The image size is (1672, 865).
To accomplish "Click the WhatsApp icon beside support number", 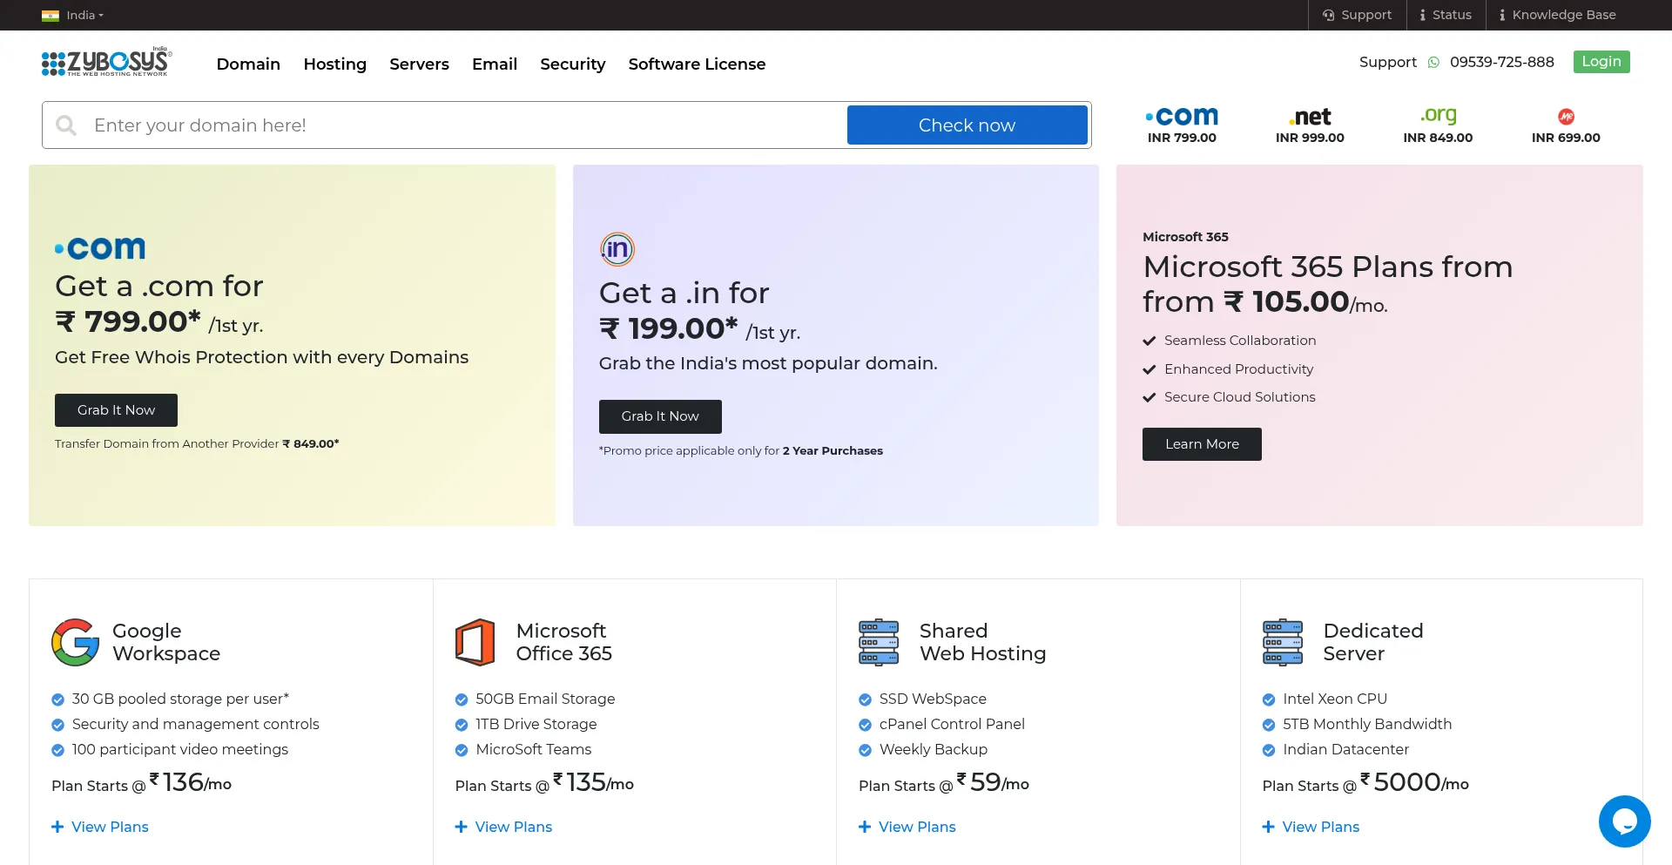I will pos(1433,63).
